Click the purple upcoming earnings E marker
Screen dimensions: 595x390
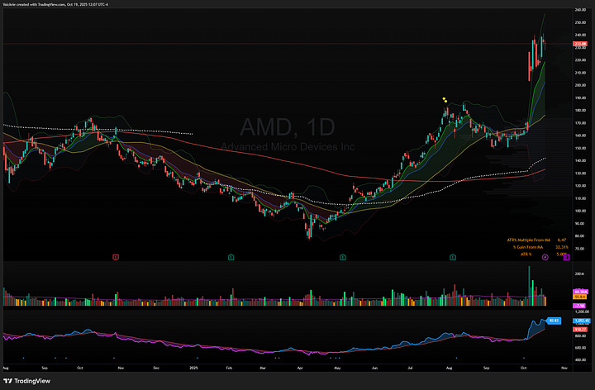566,257
